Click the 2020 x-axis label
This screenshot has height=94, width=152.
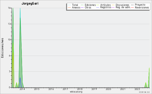click(108, 89)
